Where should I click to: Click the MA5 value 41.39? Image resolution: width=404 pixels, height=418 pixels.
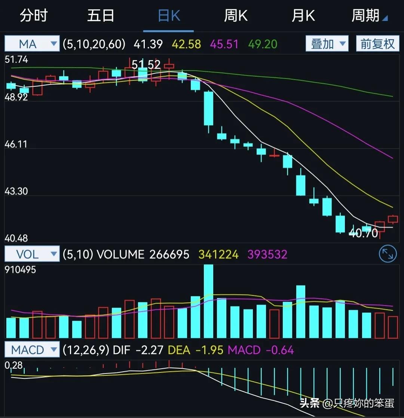click(x=148, y=44)
